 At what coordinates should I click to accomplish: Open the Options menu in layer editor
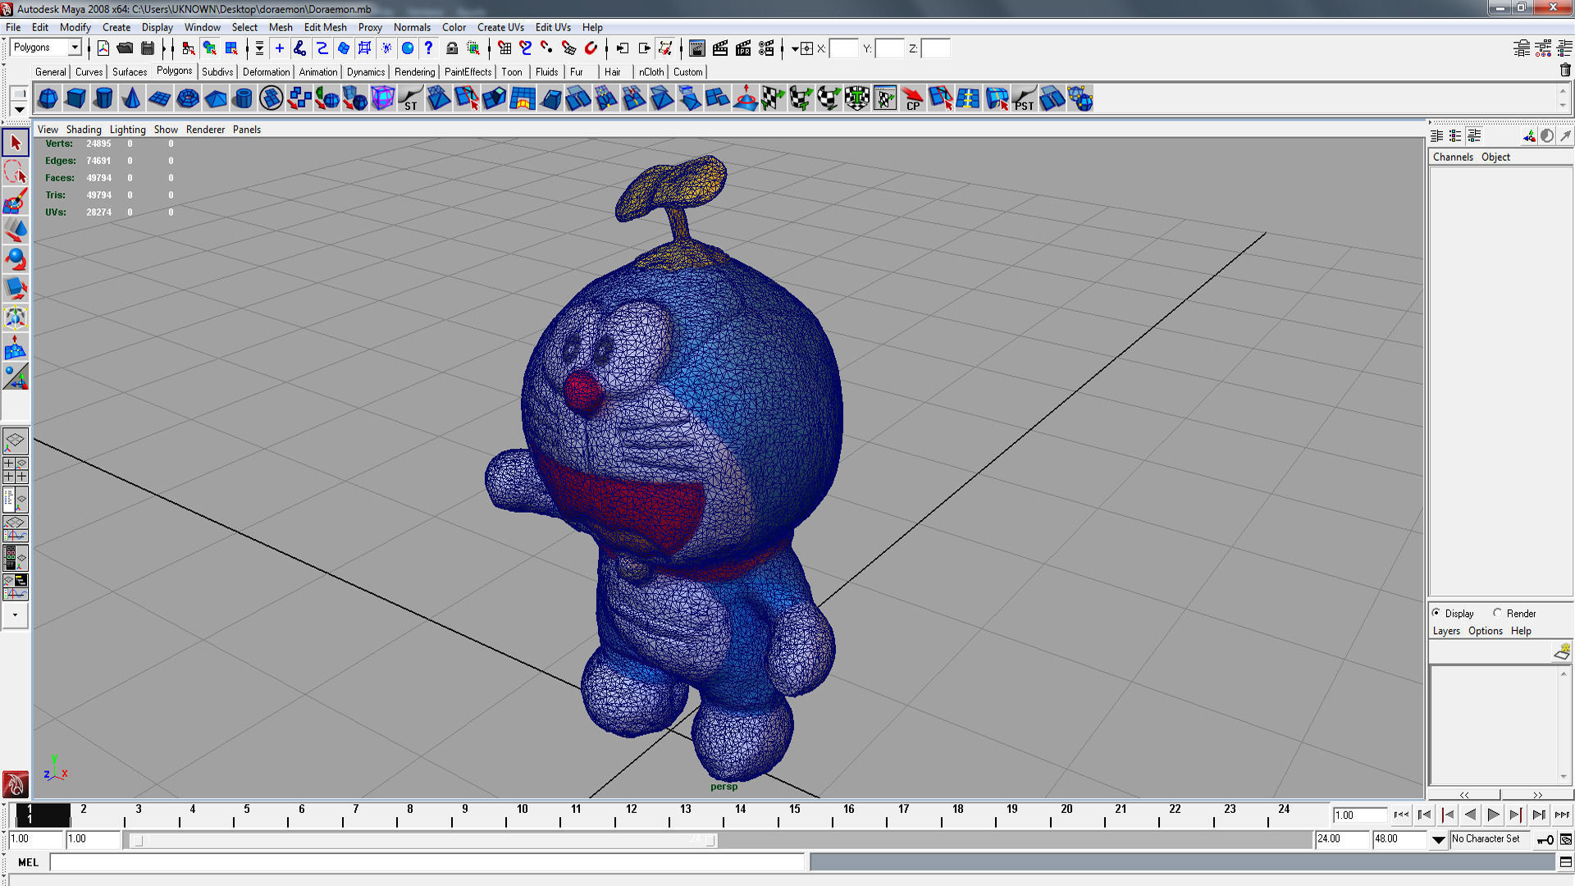[x=1485, y=631]
